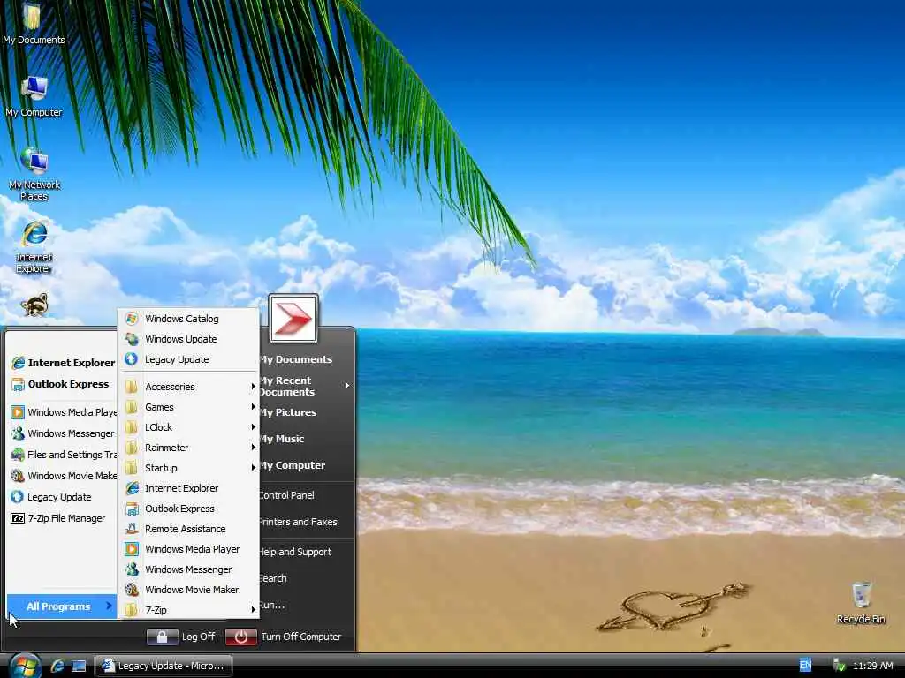Click the EN language indicator
905x678 pixels.
[x=805, y=666]
